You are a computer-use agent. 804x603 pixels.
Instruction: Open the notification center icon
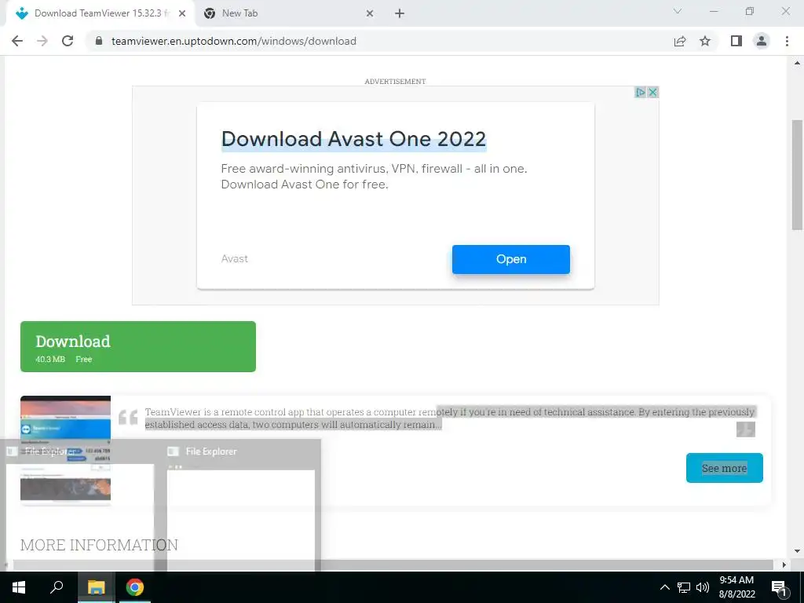779,587
